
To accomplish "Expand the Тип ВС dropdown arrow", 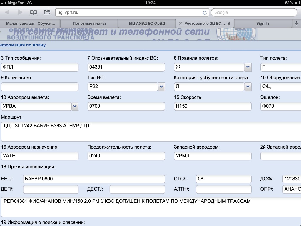I will pyautogui.click(x=161, y=87).
